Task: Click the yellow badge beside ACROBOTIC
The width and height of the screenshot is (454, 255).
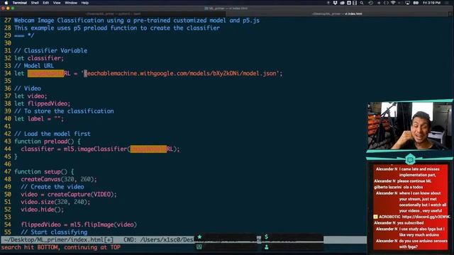Action: (x=375, y=217)
